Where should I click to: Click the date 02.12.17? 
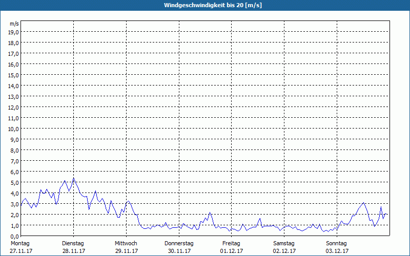284,251
